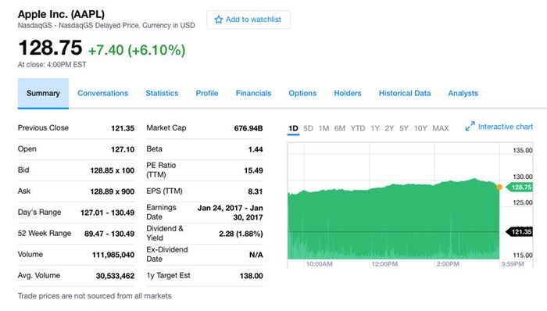Show the YTD chart range
547x311 pixels.
pos(358,128)
